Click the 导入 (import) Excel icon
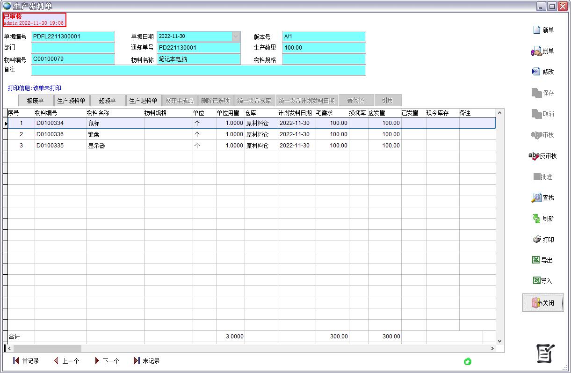Screen dimensions: 571x373 pos(536,281)
